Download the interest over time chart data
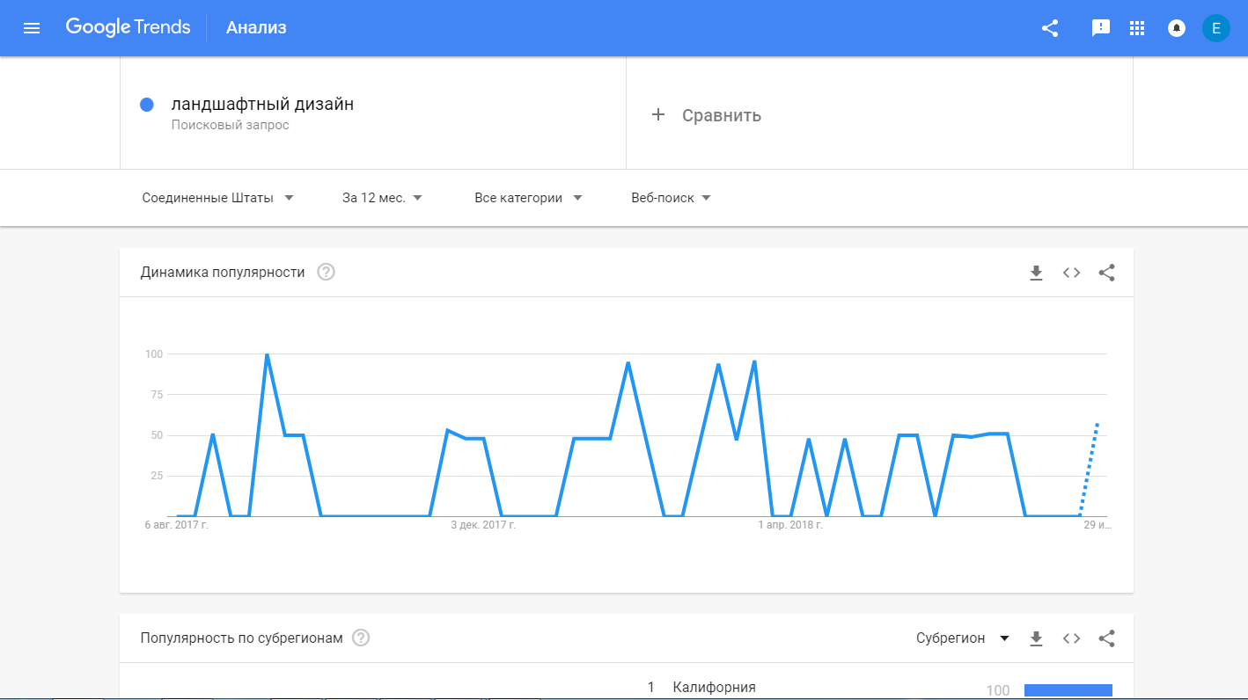The height and width of the screenshot is (700, 1248). pos(1036,273)
